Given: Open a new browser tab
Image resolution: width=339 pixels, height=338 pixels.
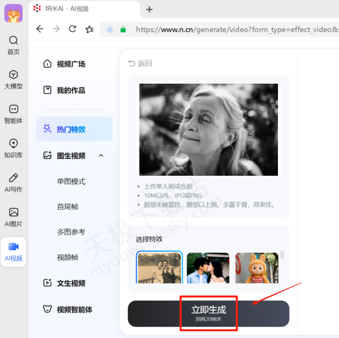Looking at the screenshot, I should (150, 9).
